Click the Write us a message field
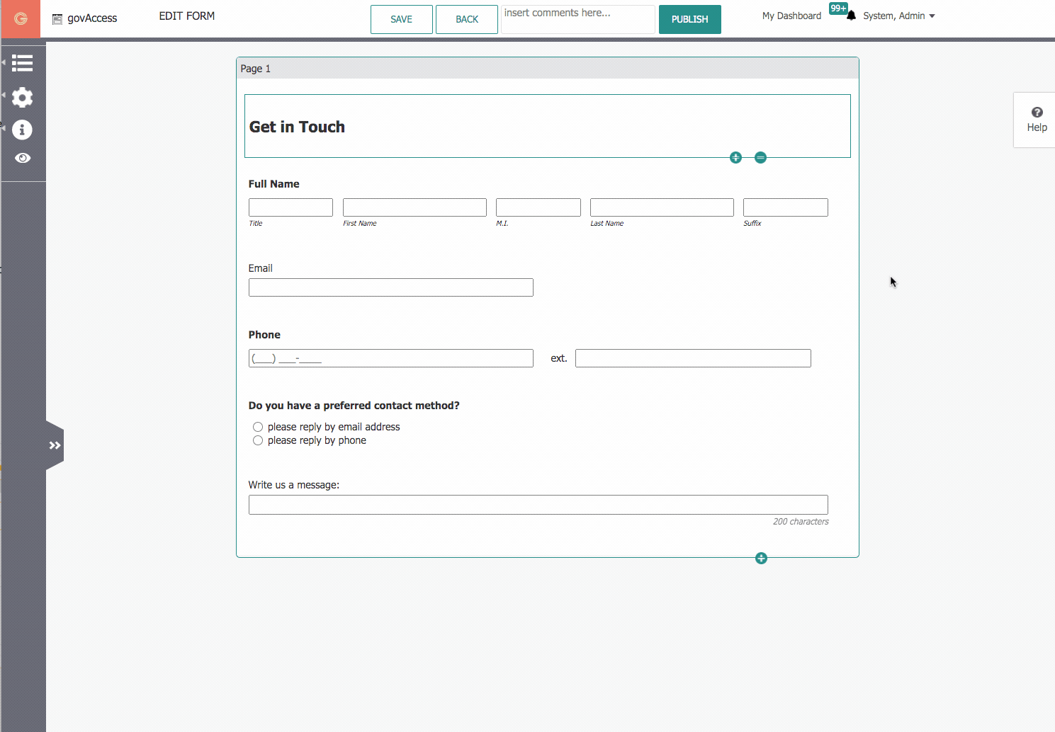Image resolution: width=1055 pixels, height=732 pixels. click(x=538, y=505)
